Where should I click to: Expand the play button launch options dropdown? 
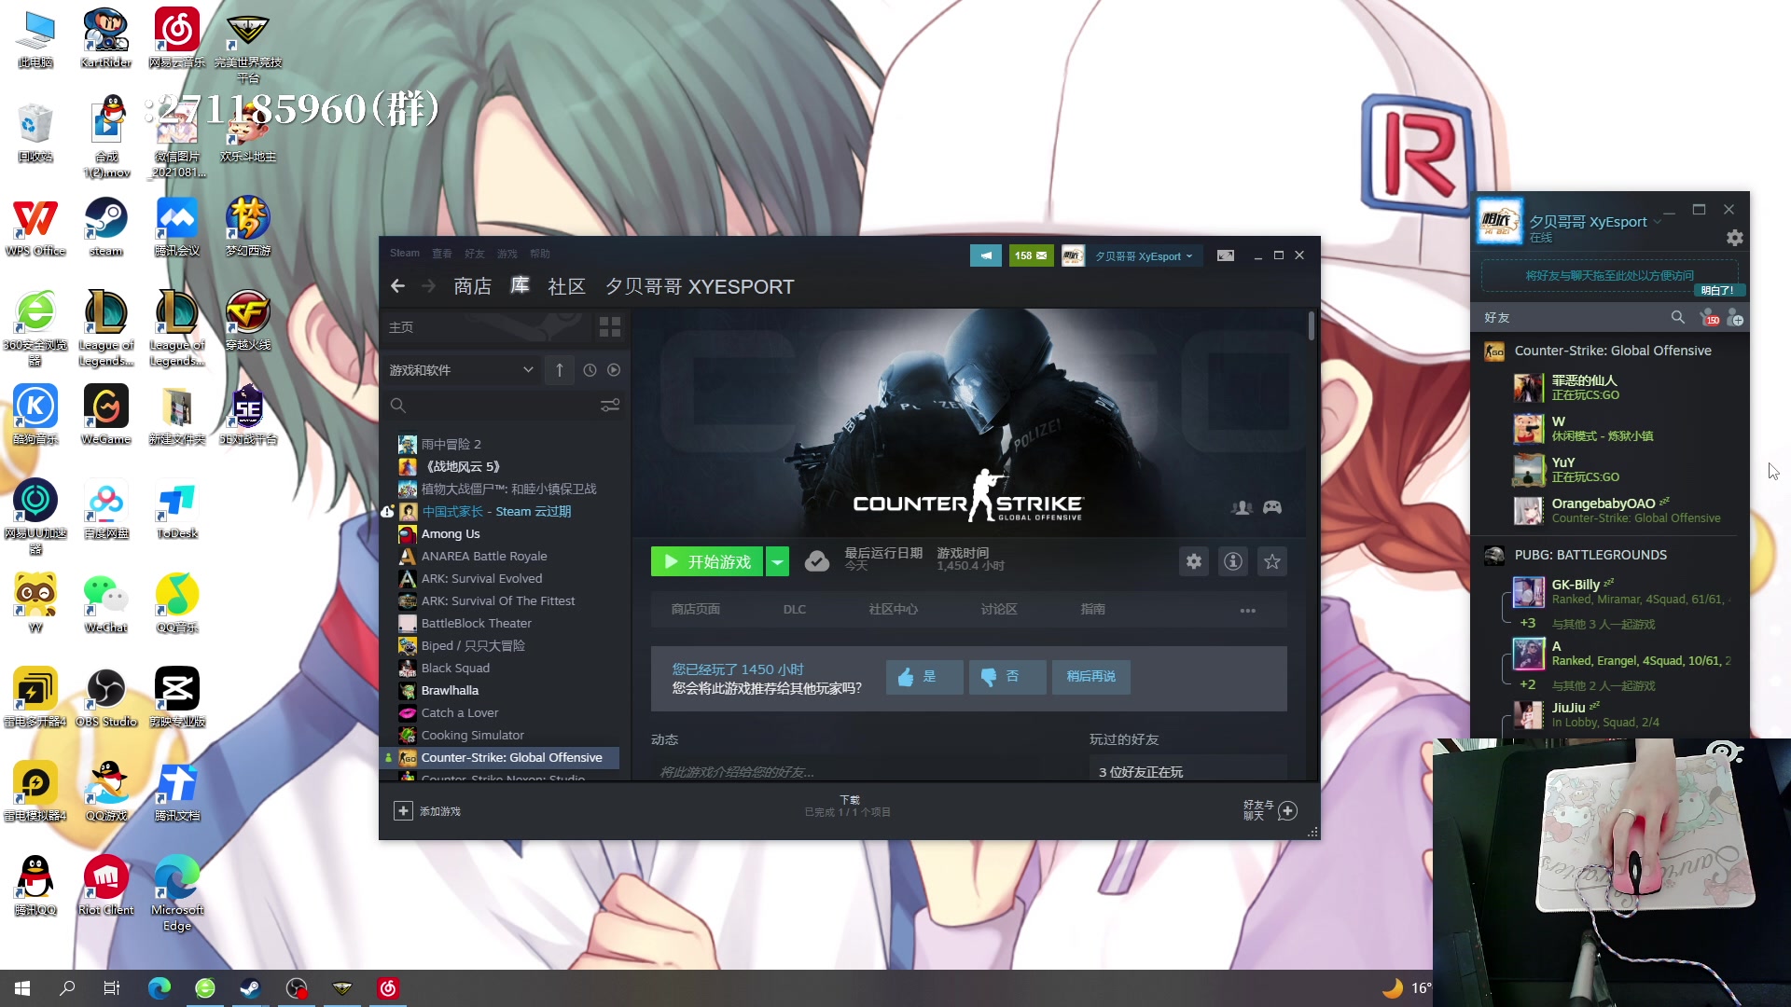tap(777, 561)
